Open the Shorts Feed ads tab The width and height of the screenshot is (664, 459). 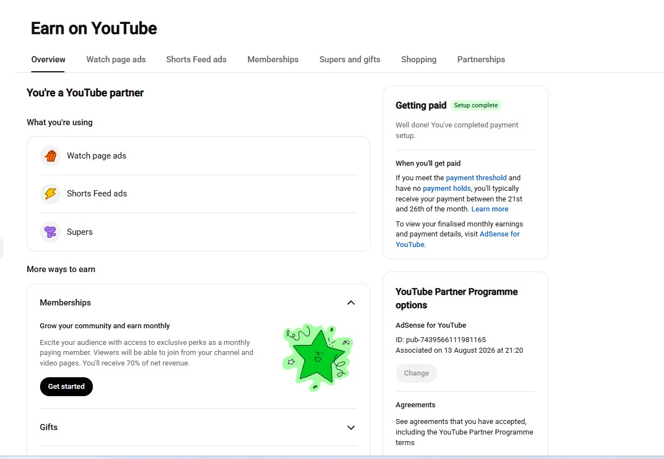click(196, 60)
